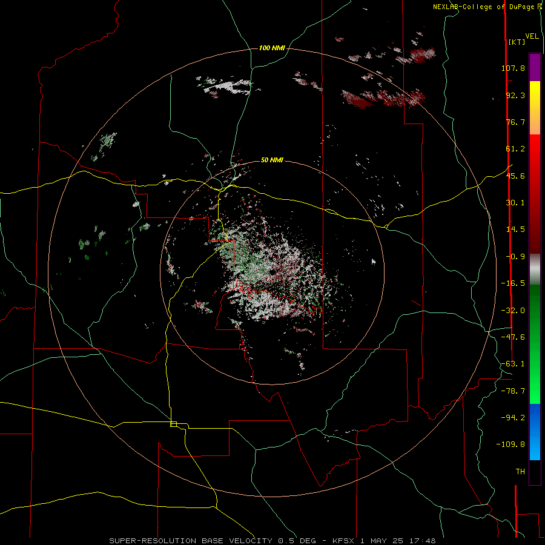The image size is (545, 545).
Task: Click the -94.2 value on the velocity scale
Action: 513,418
